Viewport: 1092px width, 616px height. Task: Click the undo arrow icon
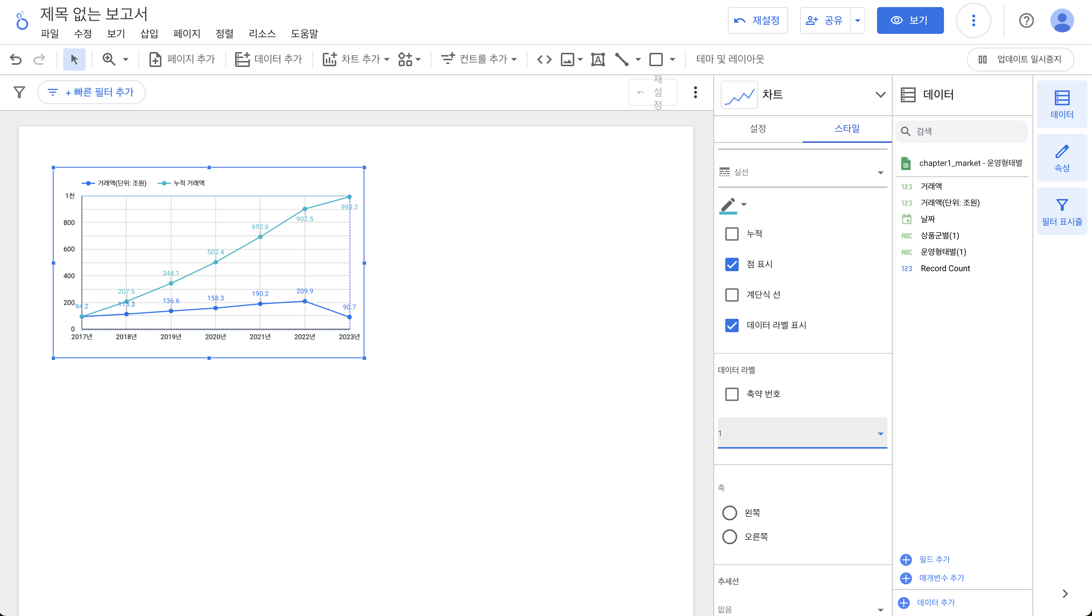pyautogui.click(x=16, y=59)
